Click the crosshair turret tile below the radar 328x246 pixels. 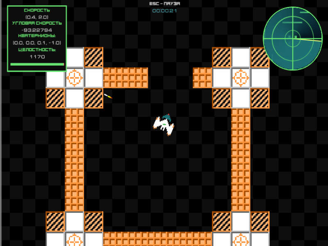[x=241, y=77]
